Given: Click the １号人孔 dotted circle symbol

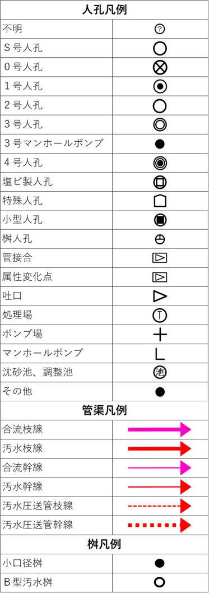Looking at the screenshot, I should click(x=160, y=87).
